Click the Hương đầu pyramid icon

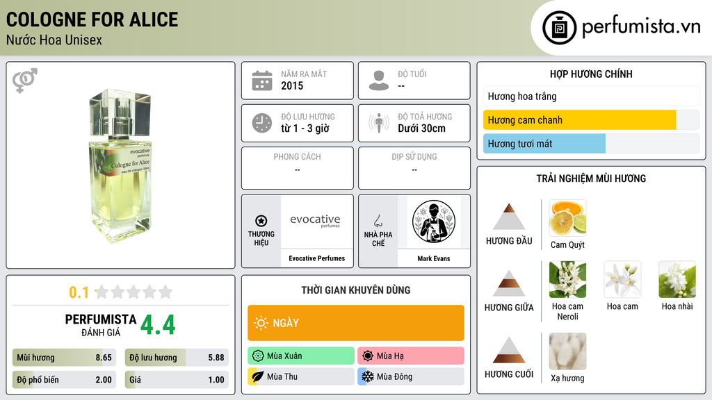point(509,217)
